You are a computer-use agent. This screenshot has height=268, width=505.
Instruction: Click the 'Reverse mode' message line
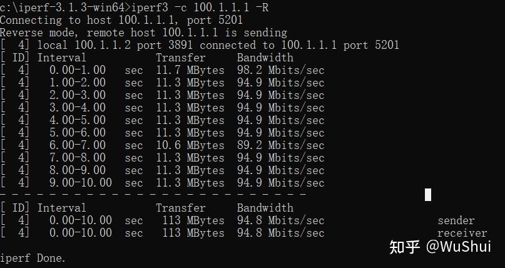tap(143, 33)
